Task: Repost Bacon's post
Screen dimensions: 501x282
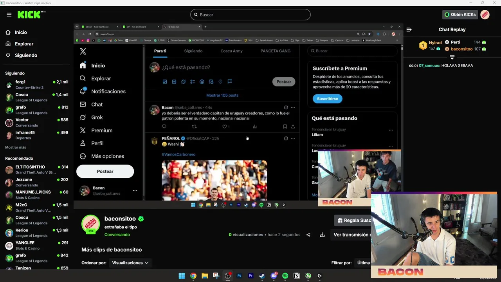Action: coord(194,127)
